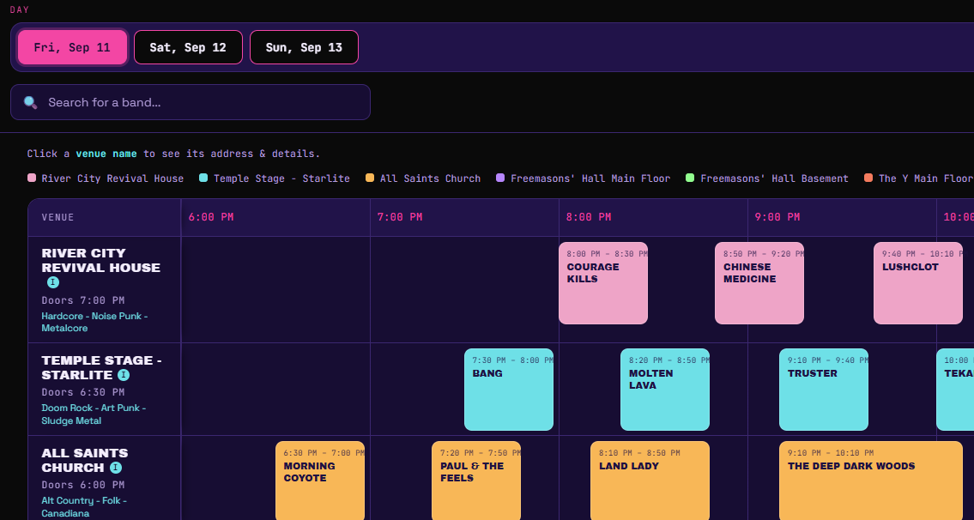Screen dimensions: 974x520
Task: Click the VENUE column header
Action: point(57,217)
